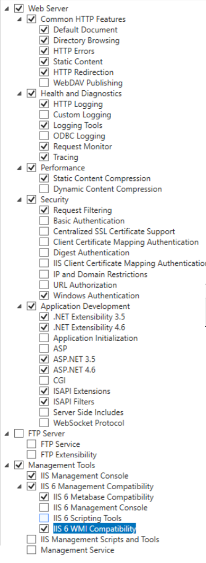The width and height of the screenshot is (206, 563).
Task: Uncheck IIS 6 WMI Compatibility checkbox
Action: [x=44, y=529]
